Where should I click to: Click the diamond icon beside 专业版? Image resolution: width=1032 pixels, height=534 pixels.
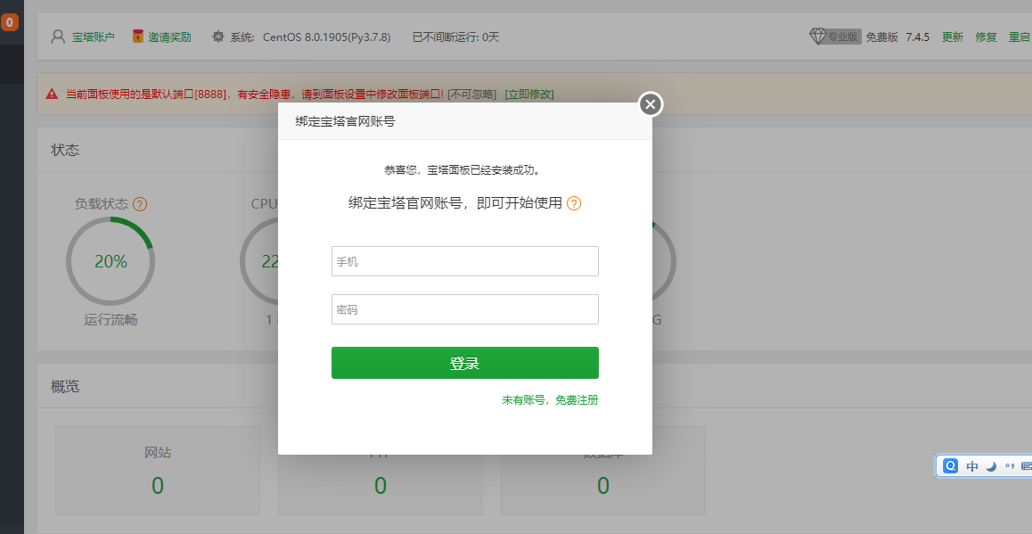pyautogui.click(x=817, y=37)
